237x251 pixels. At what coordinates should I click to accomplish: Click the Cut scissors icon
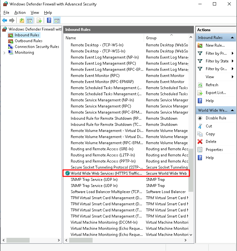pos(200,126)
